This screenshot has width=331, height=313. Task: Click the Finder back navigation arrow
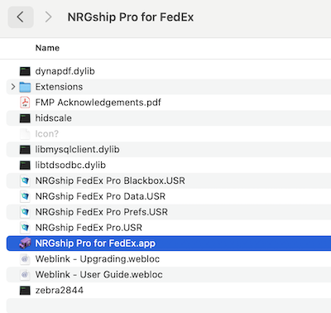pos(21,17)
